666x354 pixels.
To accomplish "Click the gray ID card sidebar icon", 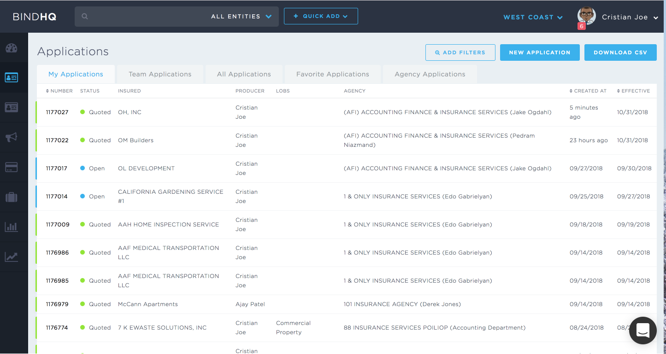I will pyautogui.click(x=12, y=107).
